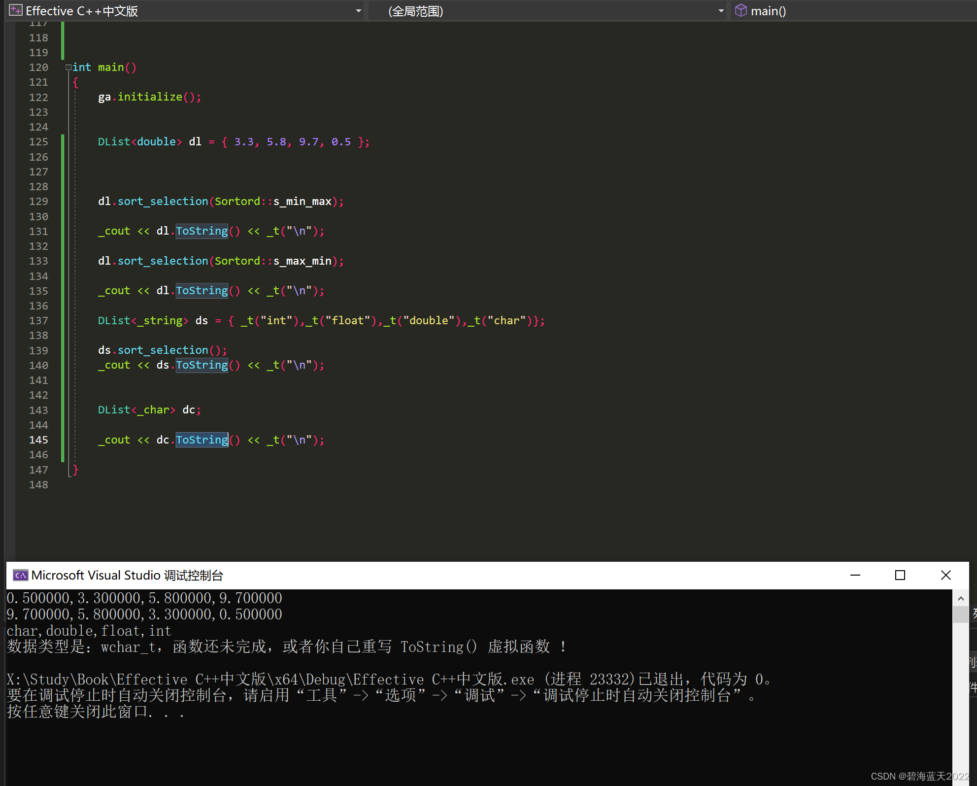Screen dimensions: 977x786
Task: Open the main() member dropdown
Action: point(853,11)
